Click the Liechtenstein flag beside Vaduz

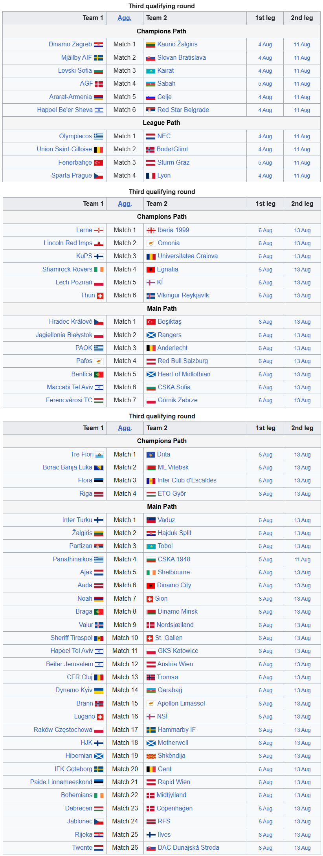(151, 520)
